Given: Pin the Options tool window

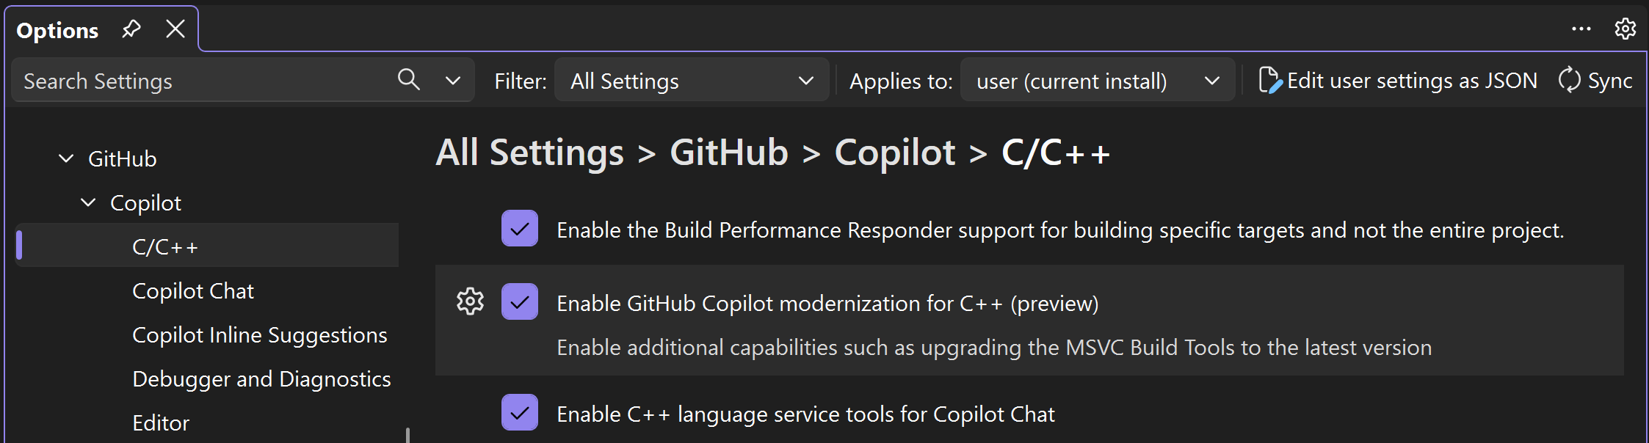Looking at the screenshot, I should pos(131,29).
